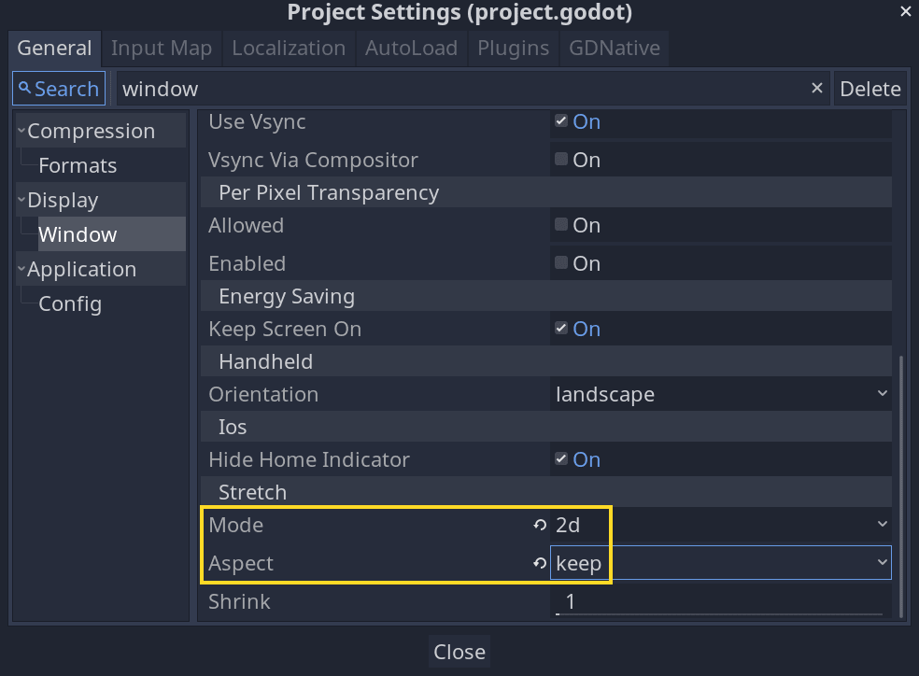Screen dimensions: 919x676
Task: Open the AutoLoad tab
Action: pyautogui.click(x=411, y=48)
